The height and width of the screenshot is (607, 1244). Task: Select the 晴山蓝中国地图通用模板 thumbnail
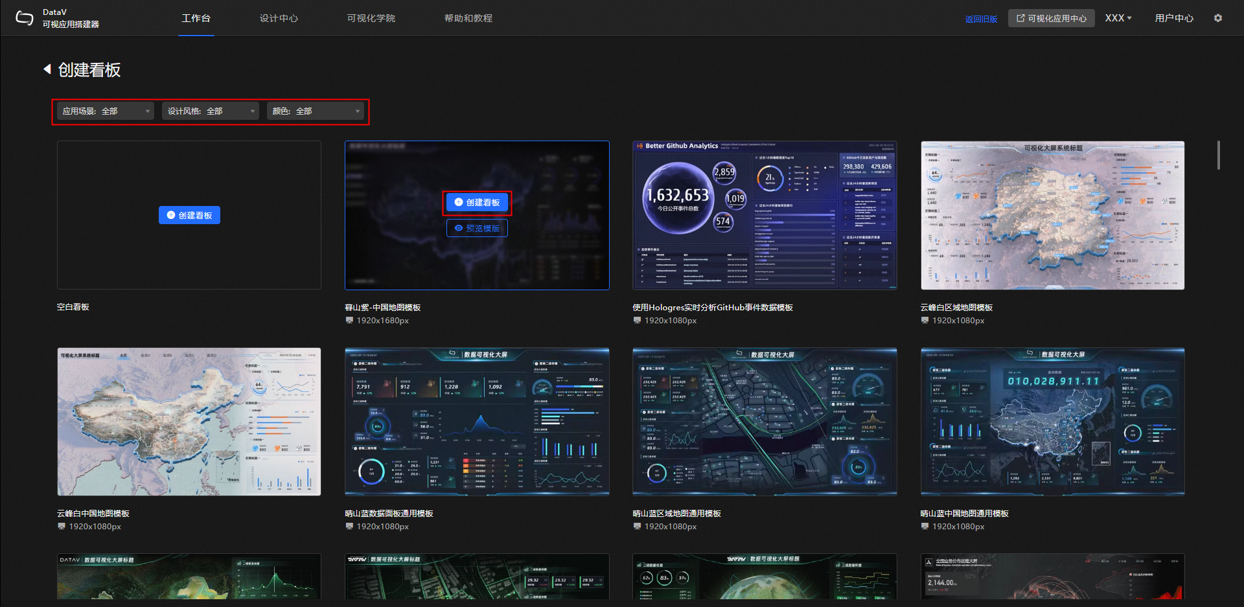point(1052,422)
